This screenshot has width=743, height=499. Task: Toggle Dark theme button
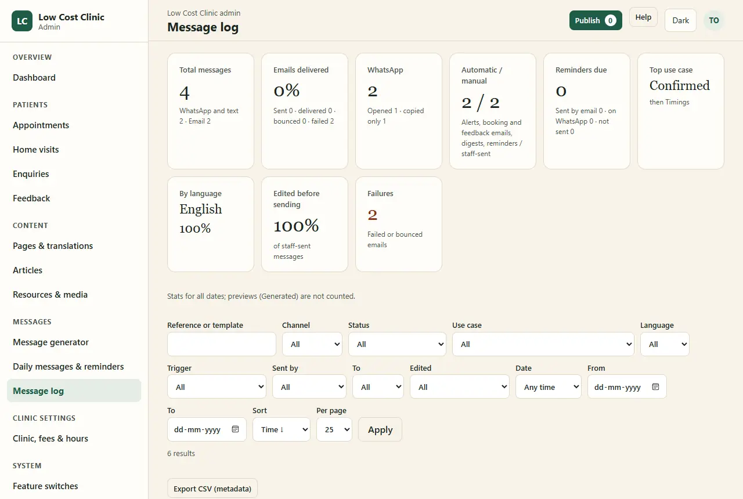[680, 20]
